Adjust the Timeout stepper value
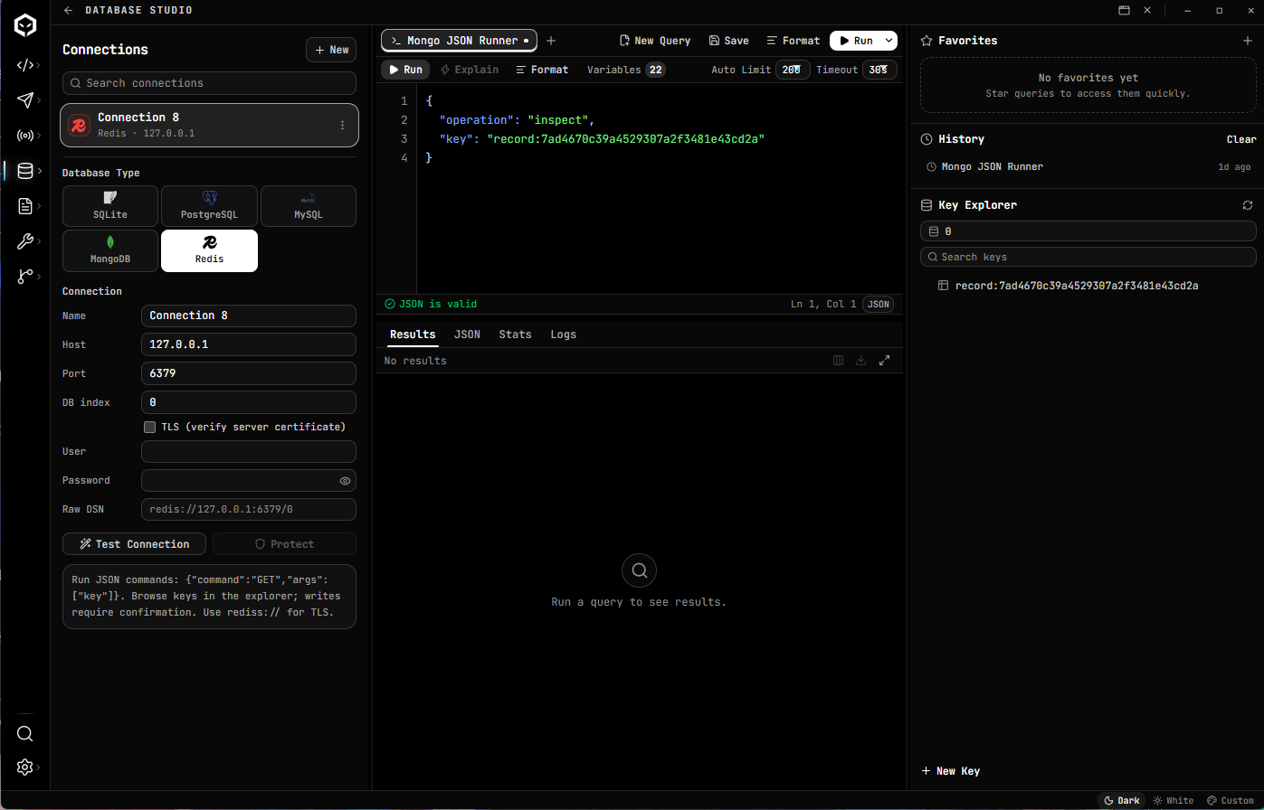The width and height of the screenshot is (1264, 810). [879, 70]
